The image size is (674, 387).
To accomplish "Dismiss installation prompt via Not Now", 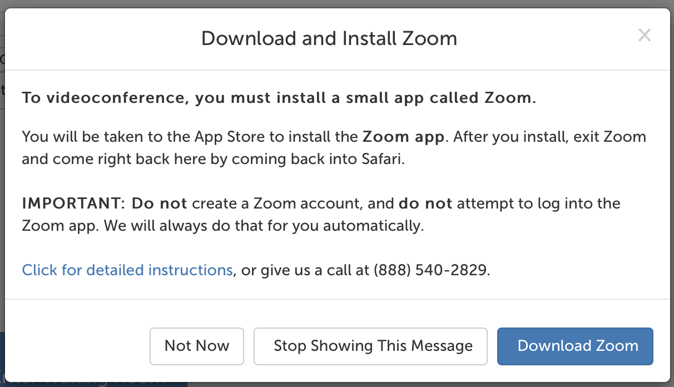I will coord(197,346).
